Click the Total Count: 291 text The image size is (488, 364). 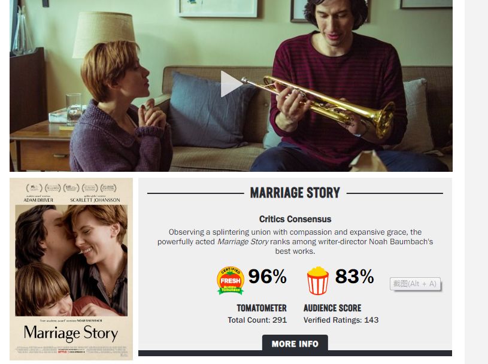coord(257,320)
